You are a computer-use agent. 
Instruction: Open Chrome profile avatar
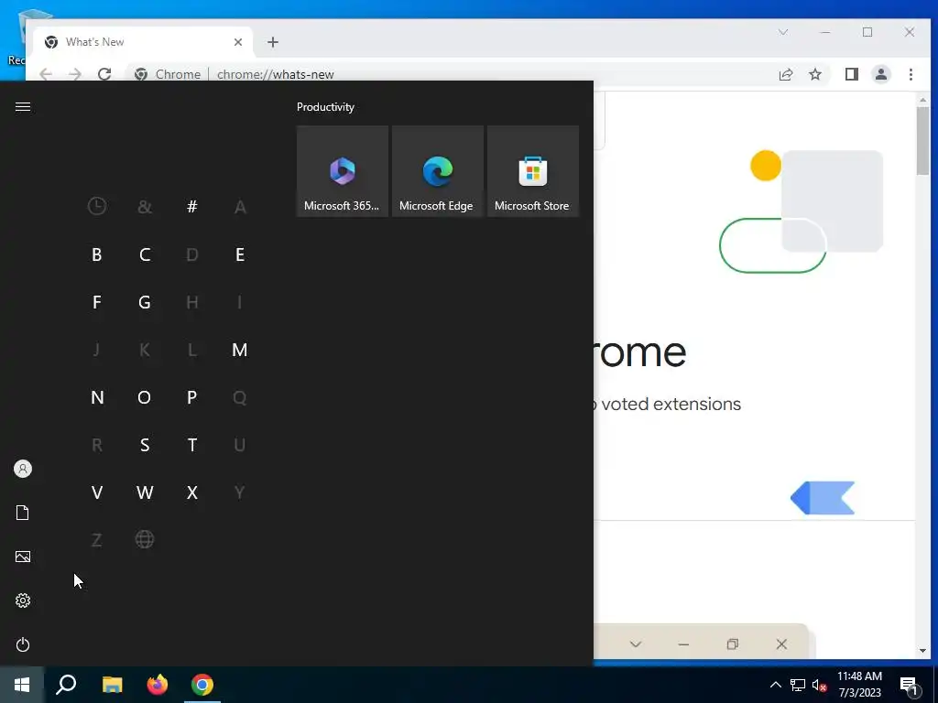[x=881, y=74]
